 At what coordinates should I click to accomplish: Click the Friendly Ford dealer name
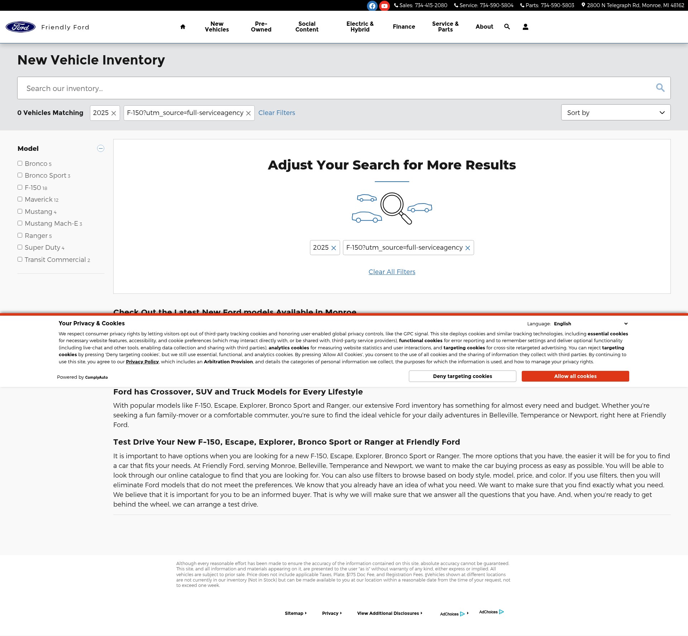[x=65, y=27]
